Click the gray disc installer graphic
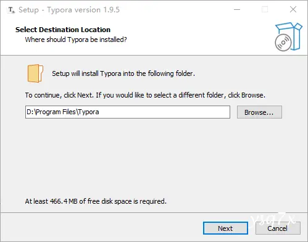This screenshot has width=308, height=242. pyautogui.click(x=283, y=43)
